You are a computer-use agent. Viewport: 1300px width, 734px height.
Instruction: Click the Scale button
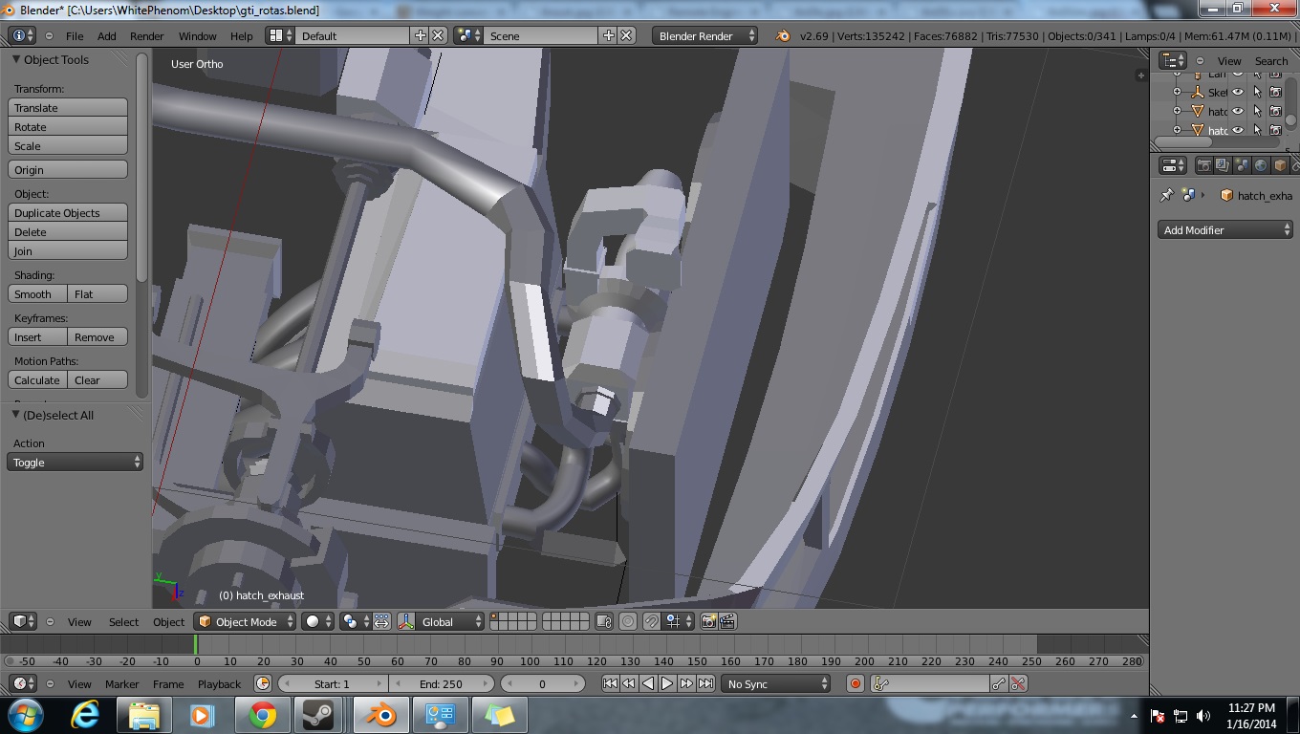click(x=68, y=146)
